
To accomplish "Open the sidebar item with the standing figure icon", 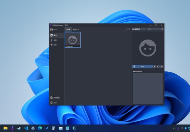I will [57, 45].
